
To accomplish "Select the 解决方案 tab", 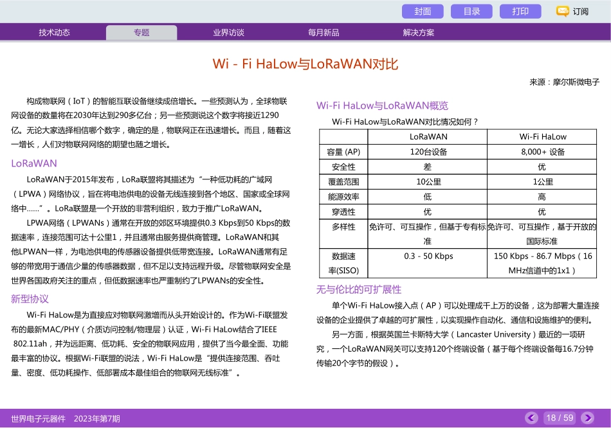I will (x=418, y=31).
